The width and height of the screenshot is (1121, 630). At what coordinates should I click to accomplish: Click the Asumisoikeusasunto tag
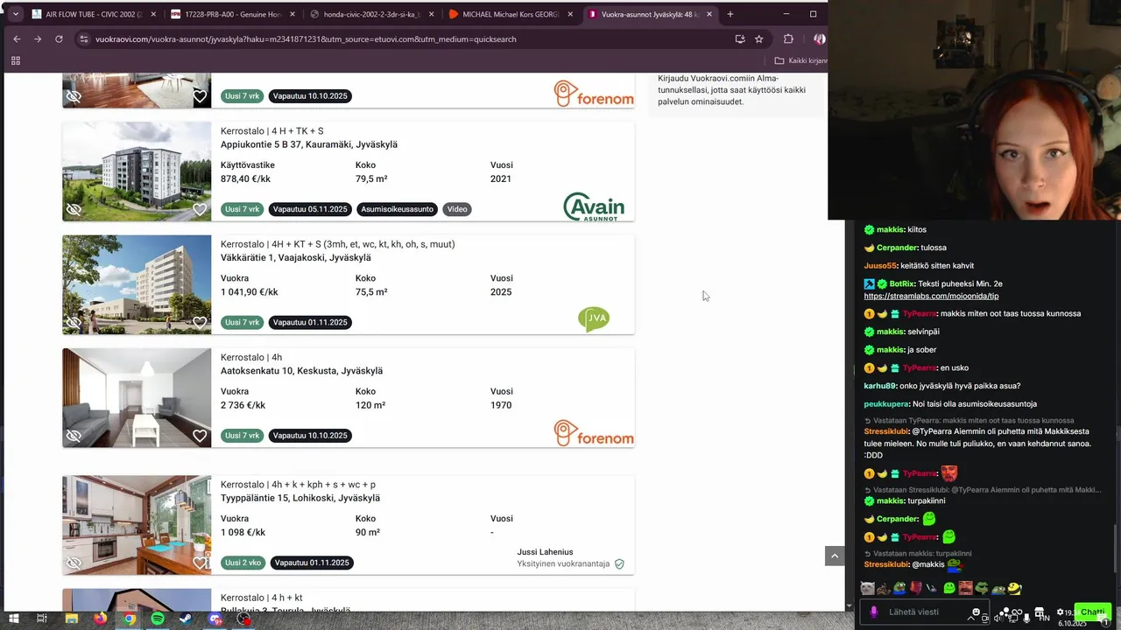click(397, 209)
